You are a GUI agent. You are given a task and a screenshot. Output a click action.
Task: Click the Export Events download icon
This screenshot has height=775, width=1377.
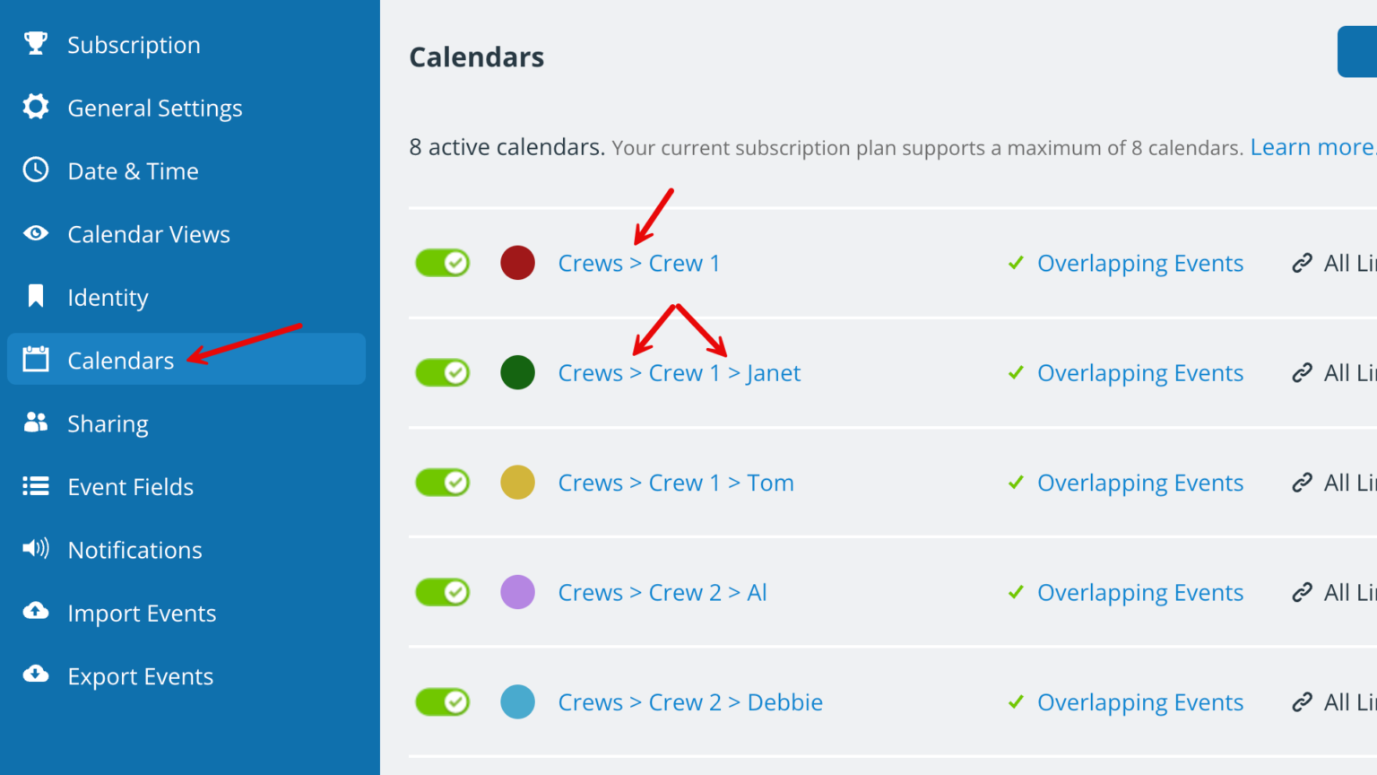(34, 675)
